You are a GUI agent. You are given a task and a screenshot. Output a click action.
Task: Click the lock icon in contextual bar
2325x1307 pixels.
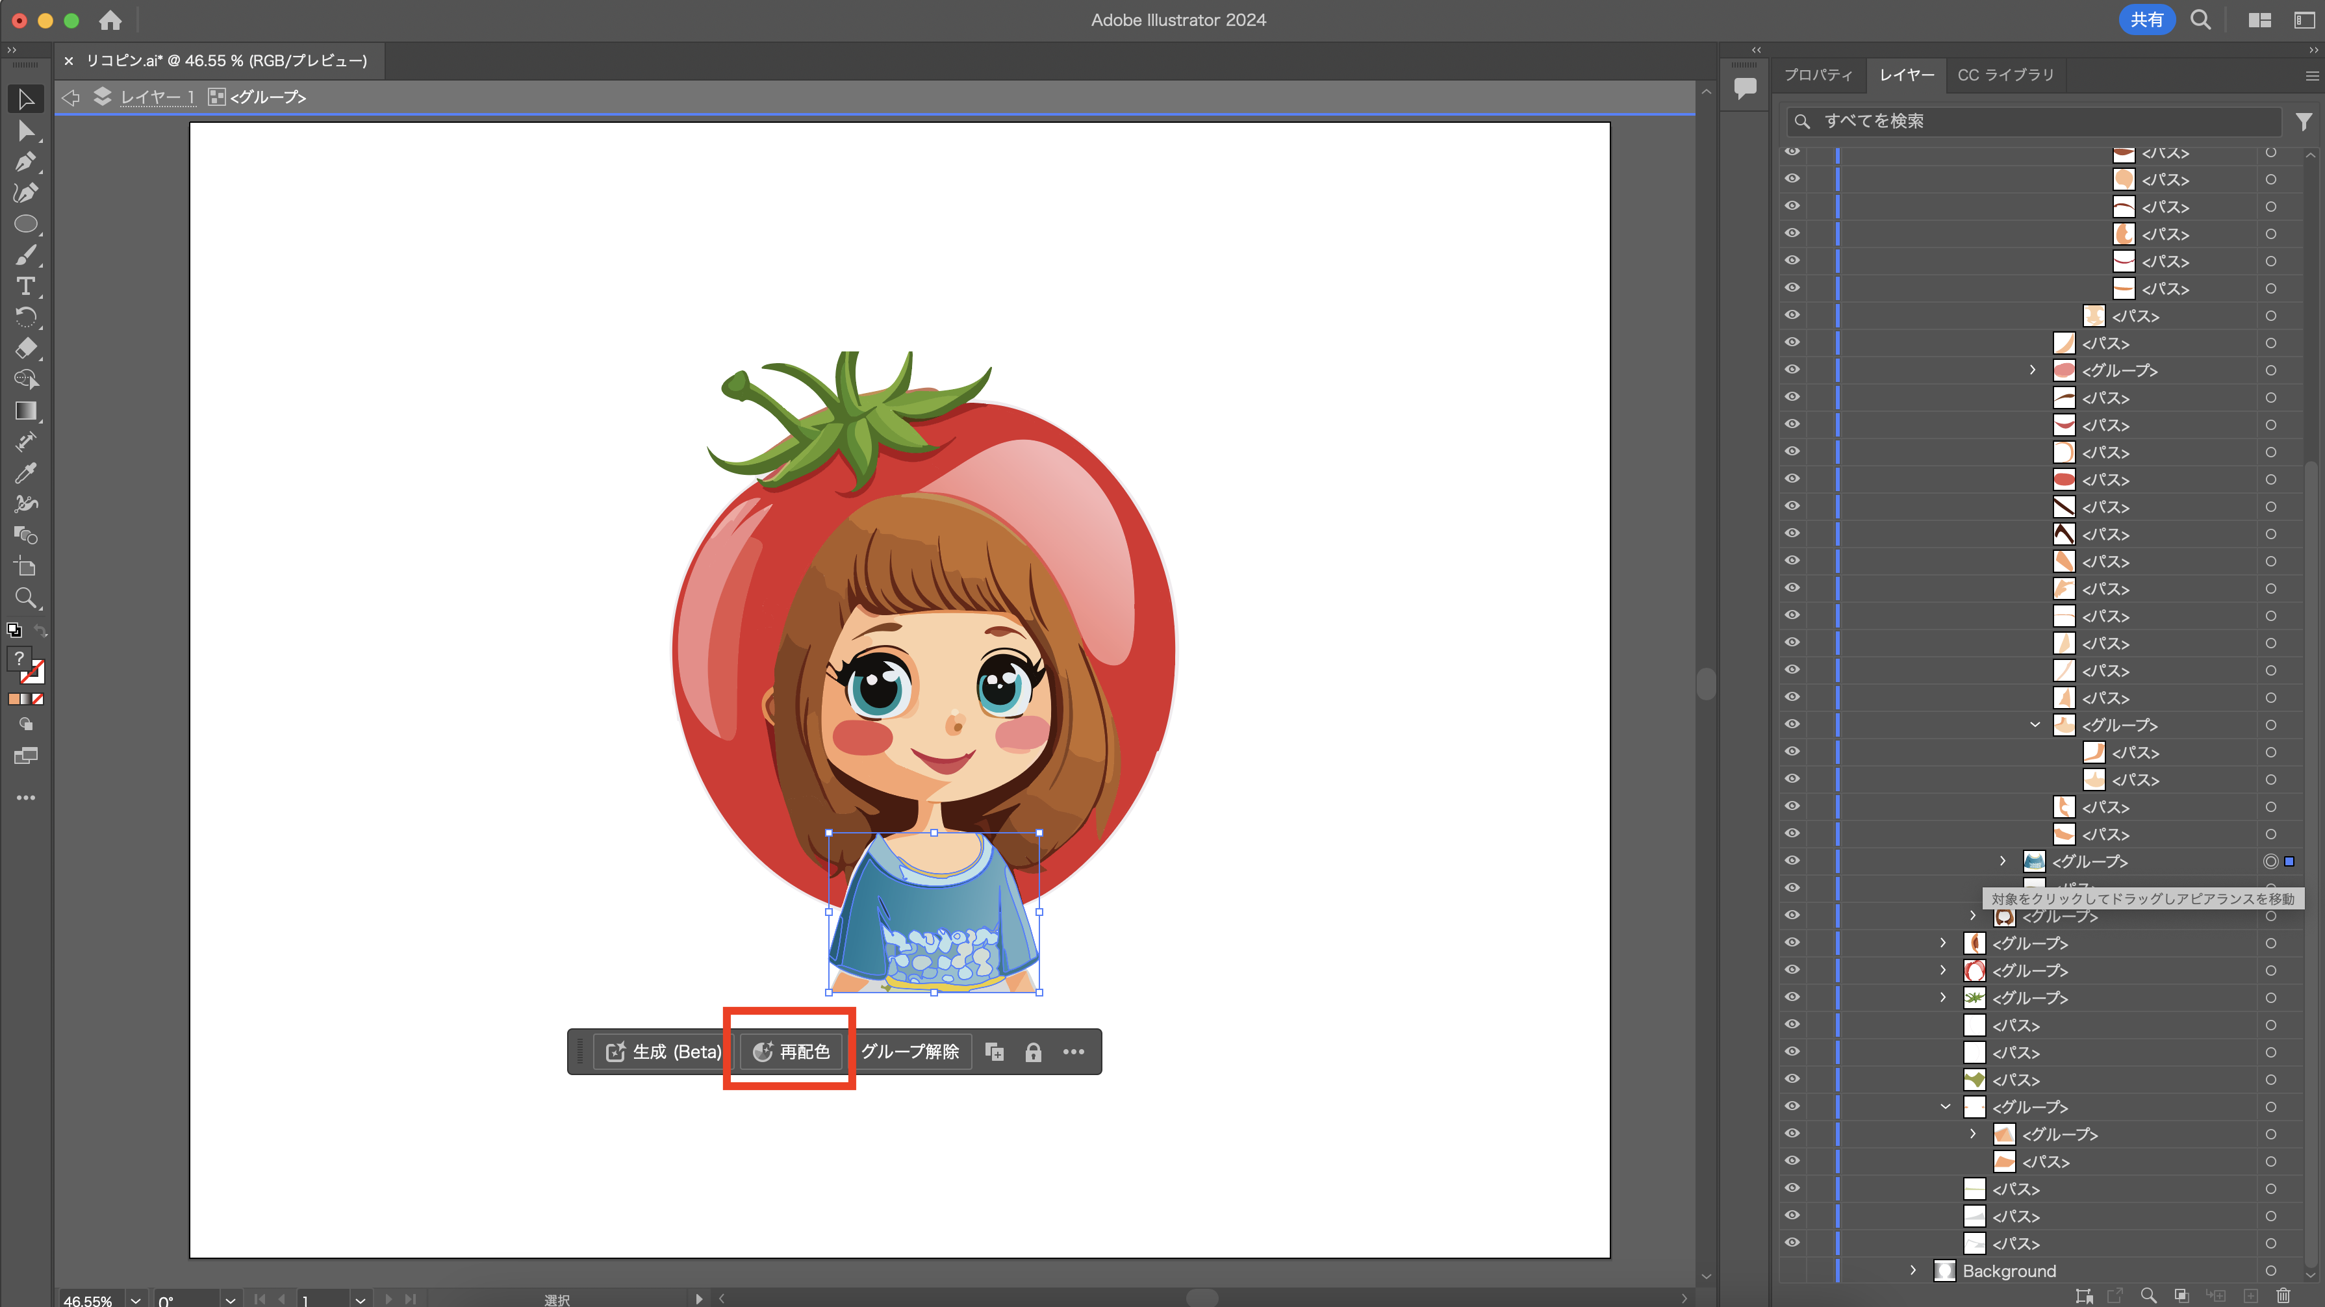(x=1034, y=1052)
